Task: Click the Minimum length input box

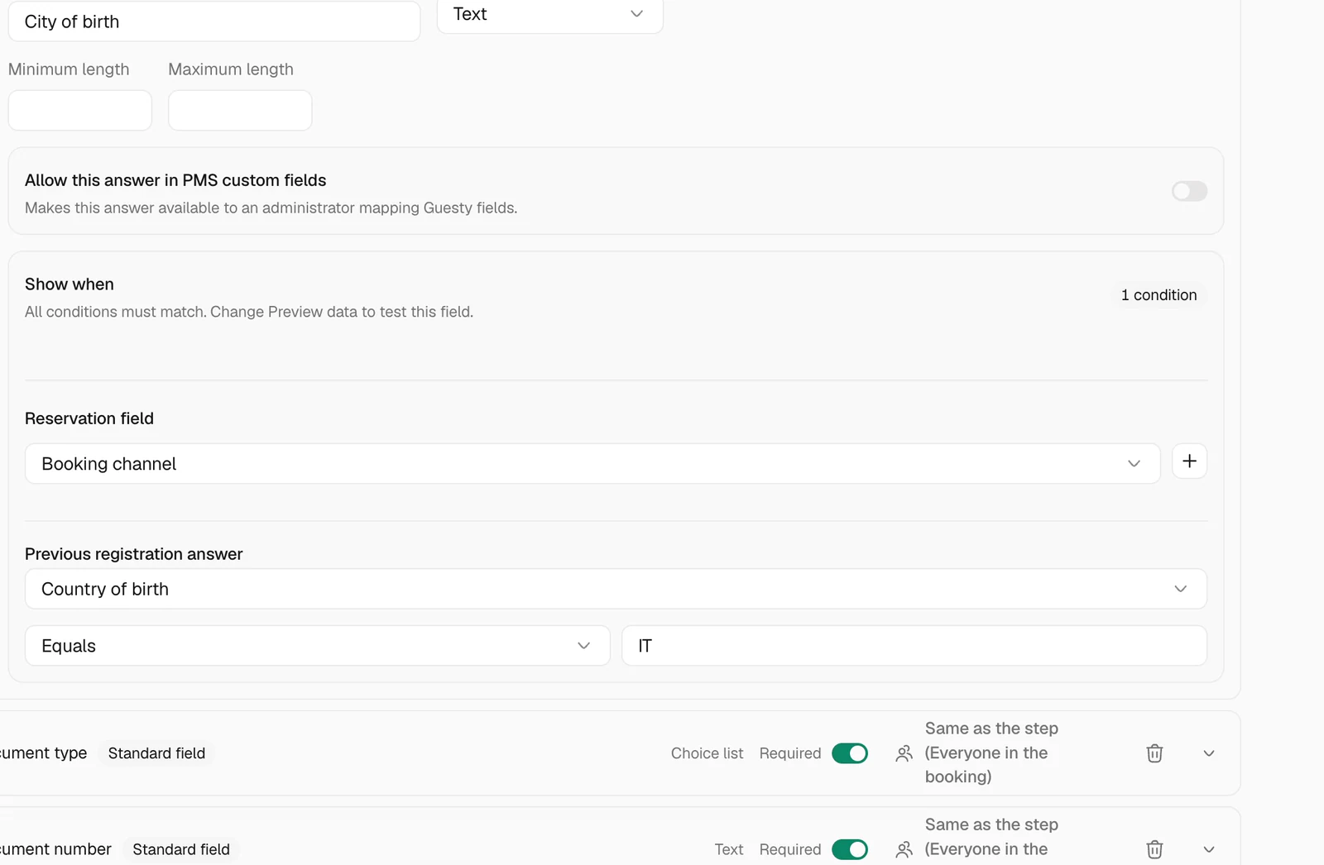Action: click(80, 110)
